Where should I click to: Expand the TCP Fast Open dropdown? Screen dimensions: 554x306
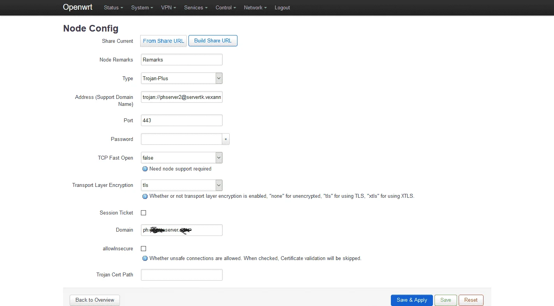pyautogui.click(x=182, y=158)
